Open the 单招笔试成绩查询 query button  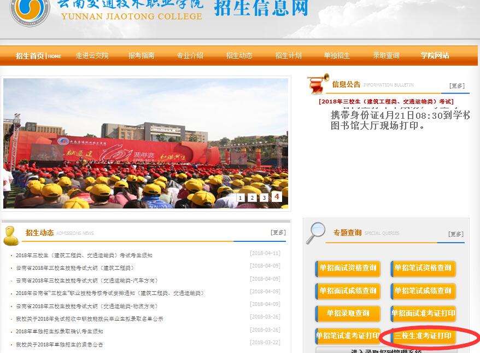pos(424,291)
